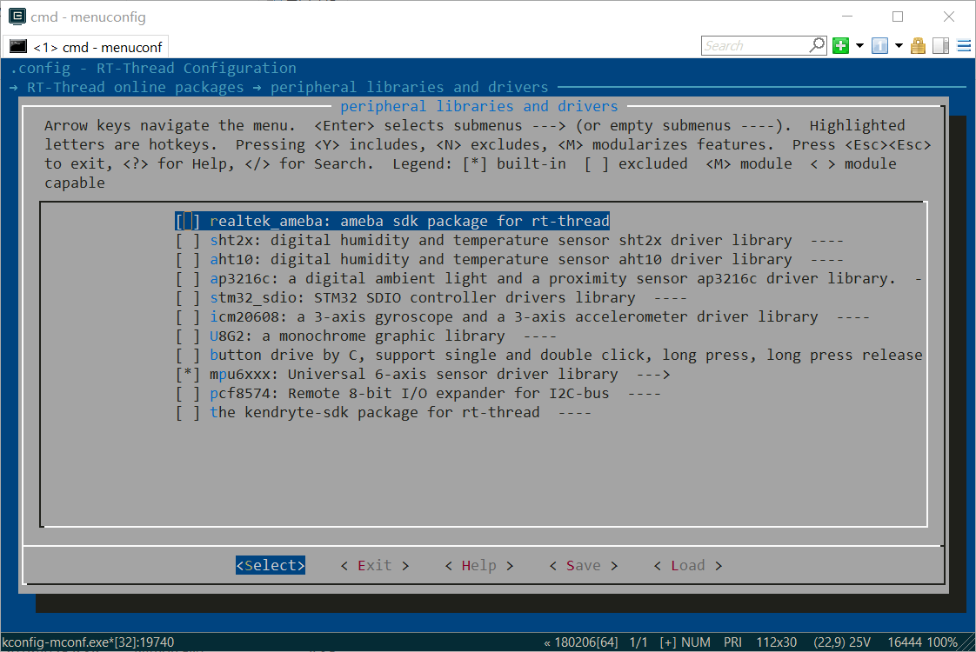Viewport: 976px width, 652px height.
Task: Click 'pcf8574: Remote 8-bit I/O expander' text
Action: coord(410,393)
